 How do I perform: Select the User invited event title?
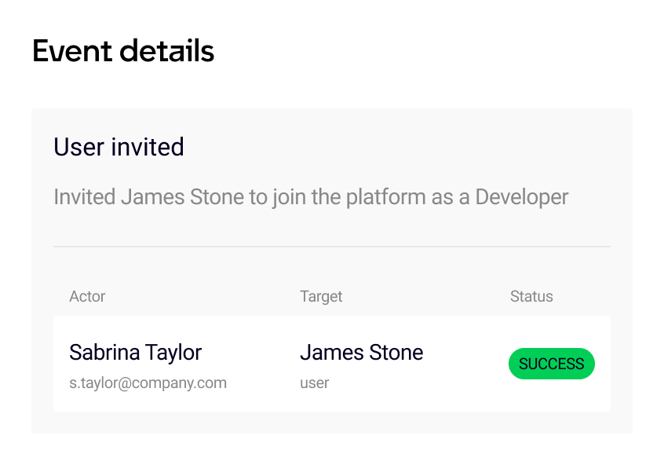[119, 147]
